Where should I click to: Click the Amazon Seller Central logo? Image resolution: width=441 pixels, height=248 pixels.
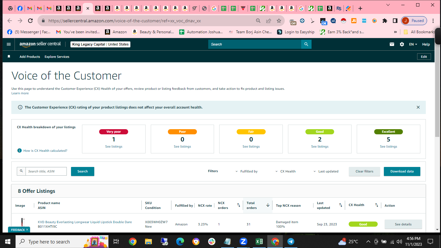40,44
